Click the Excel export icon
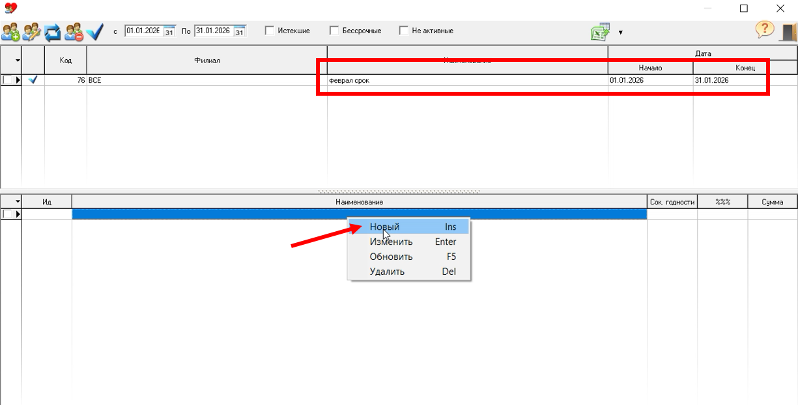 coord(600,32)
